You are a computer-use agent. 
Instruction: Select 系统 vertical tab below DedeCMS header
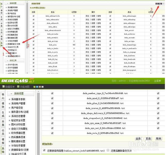(3, 150)
